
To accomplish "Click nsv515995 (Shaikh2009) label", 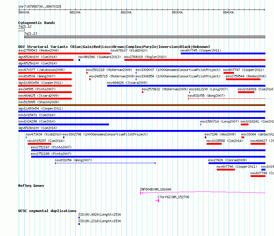I will click(39, 102).
